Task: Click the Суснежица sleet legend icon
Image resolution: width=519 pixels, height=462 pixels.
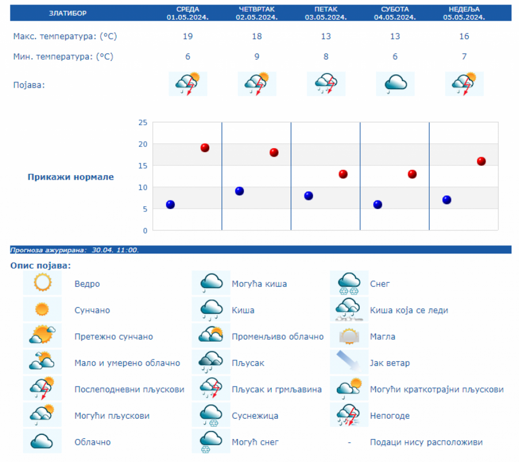Action: (x=211, y=415)
